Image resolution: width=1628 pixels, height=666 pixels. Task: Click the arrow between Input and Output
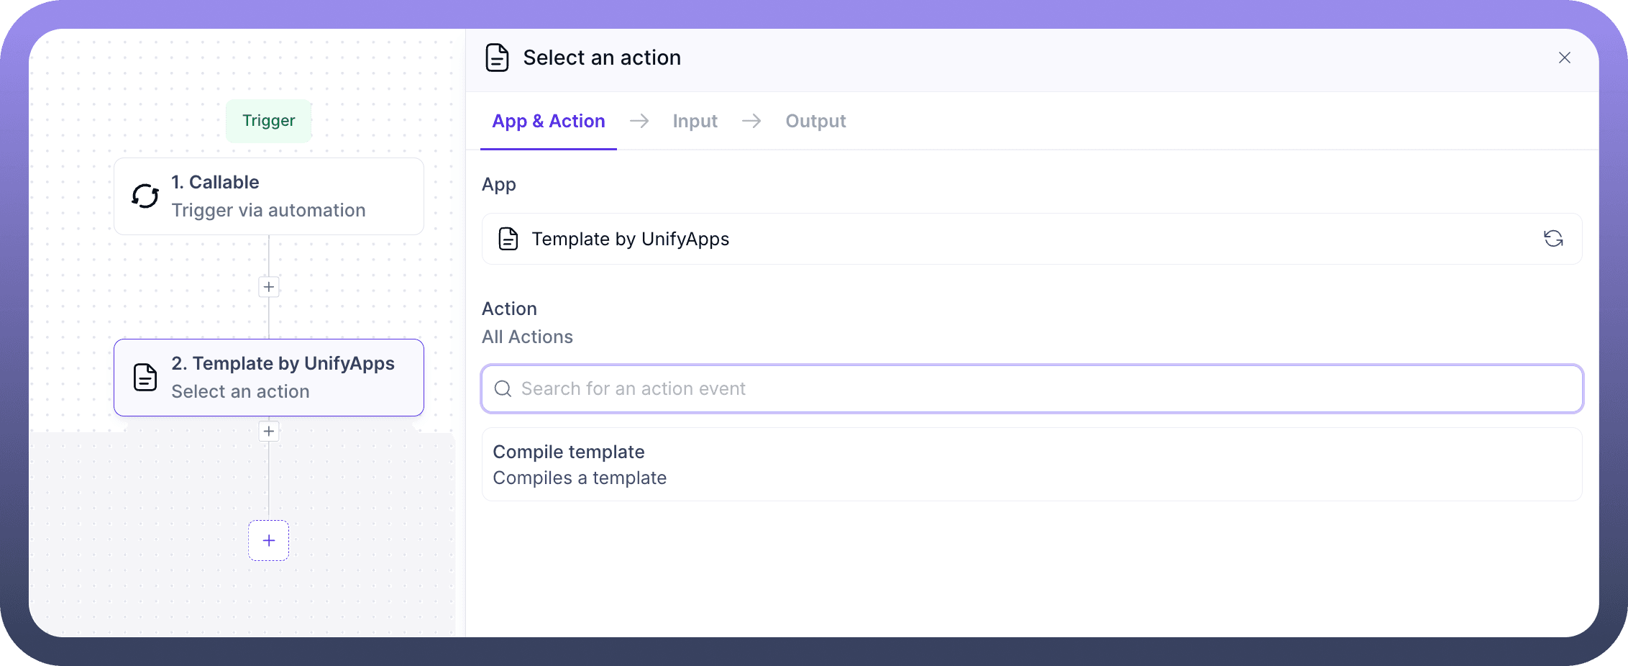[x=751, y=121]
